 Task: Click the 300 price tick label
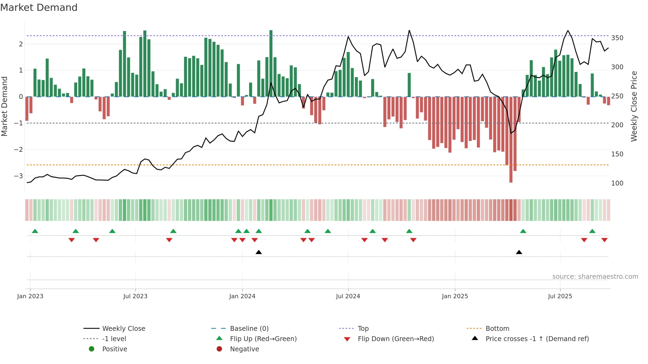click(617, 67)
